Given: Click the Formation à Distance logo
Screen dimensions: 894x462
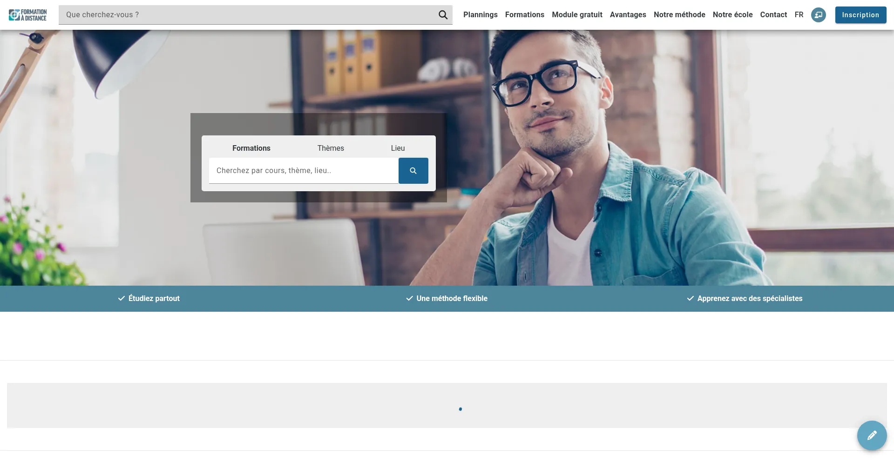Looking at the screenshot, I should point(28,15).
